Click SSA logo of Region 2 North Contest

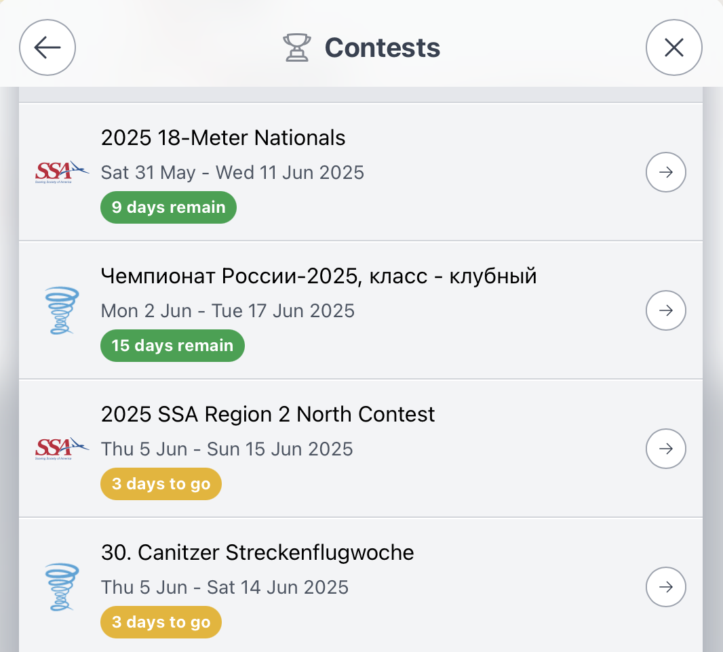point(62,449)
